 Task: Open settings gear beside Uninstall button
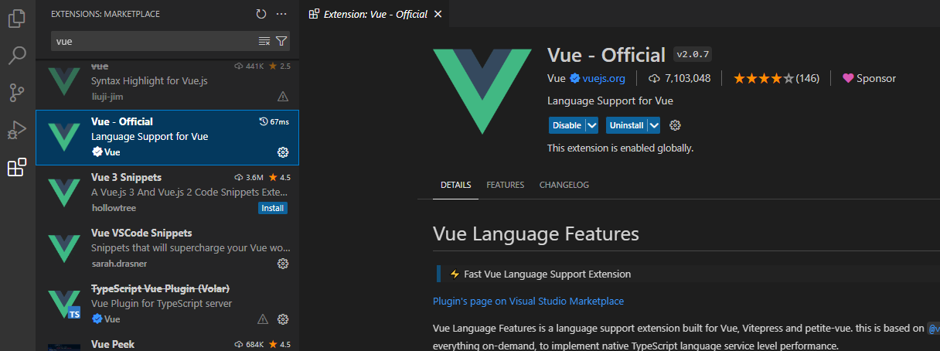(x=675, y=125)
